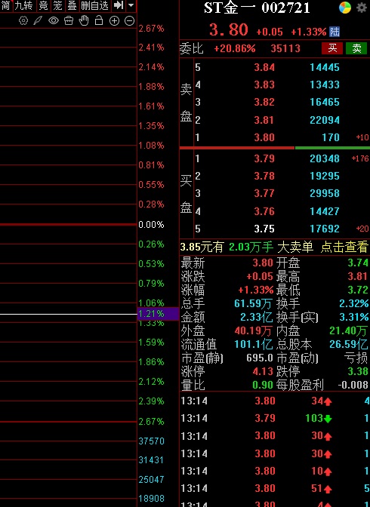The image size is (370, 507).
Task: Toggle the eye visibility icon
Action: click(x=54, y=20)
